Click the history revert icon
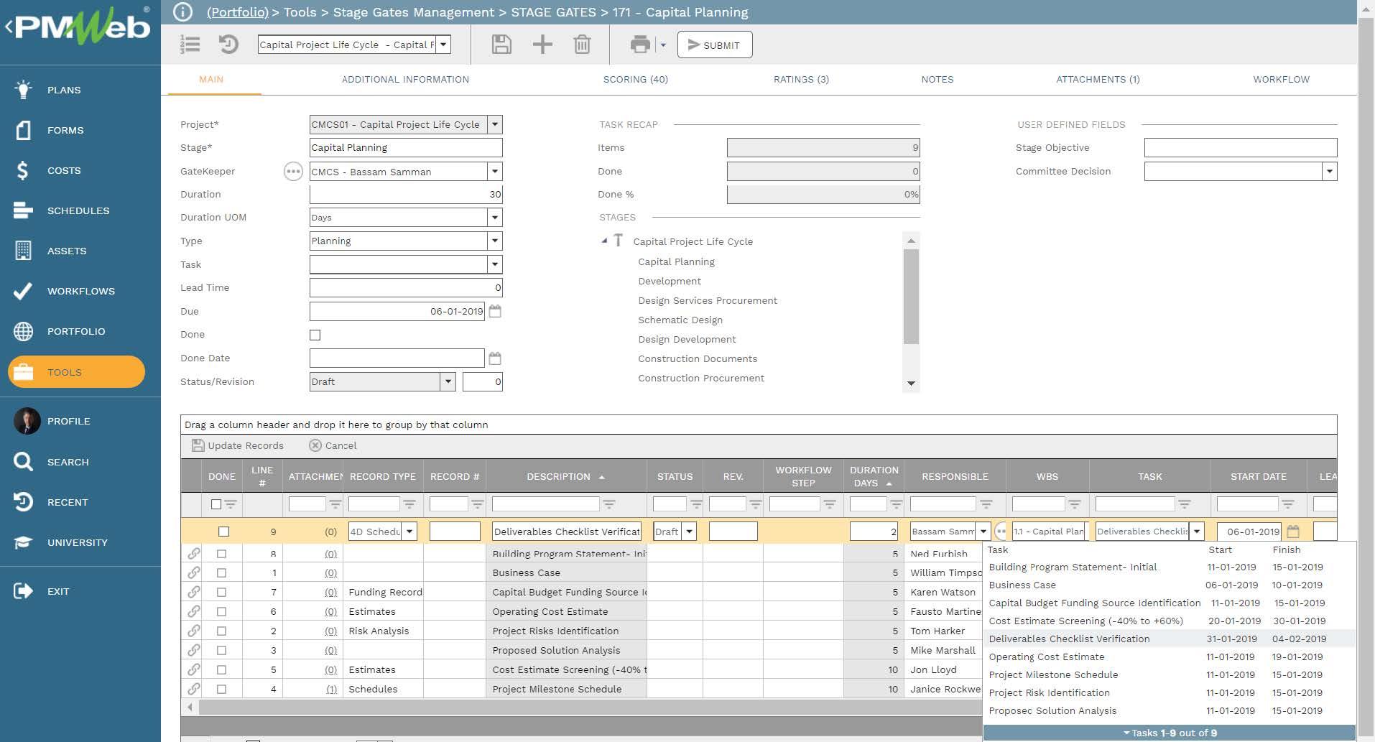The height and width of the screenshot is (742, 1375). pos(228,45)
